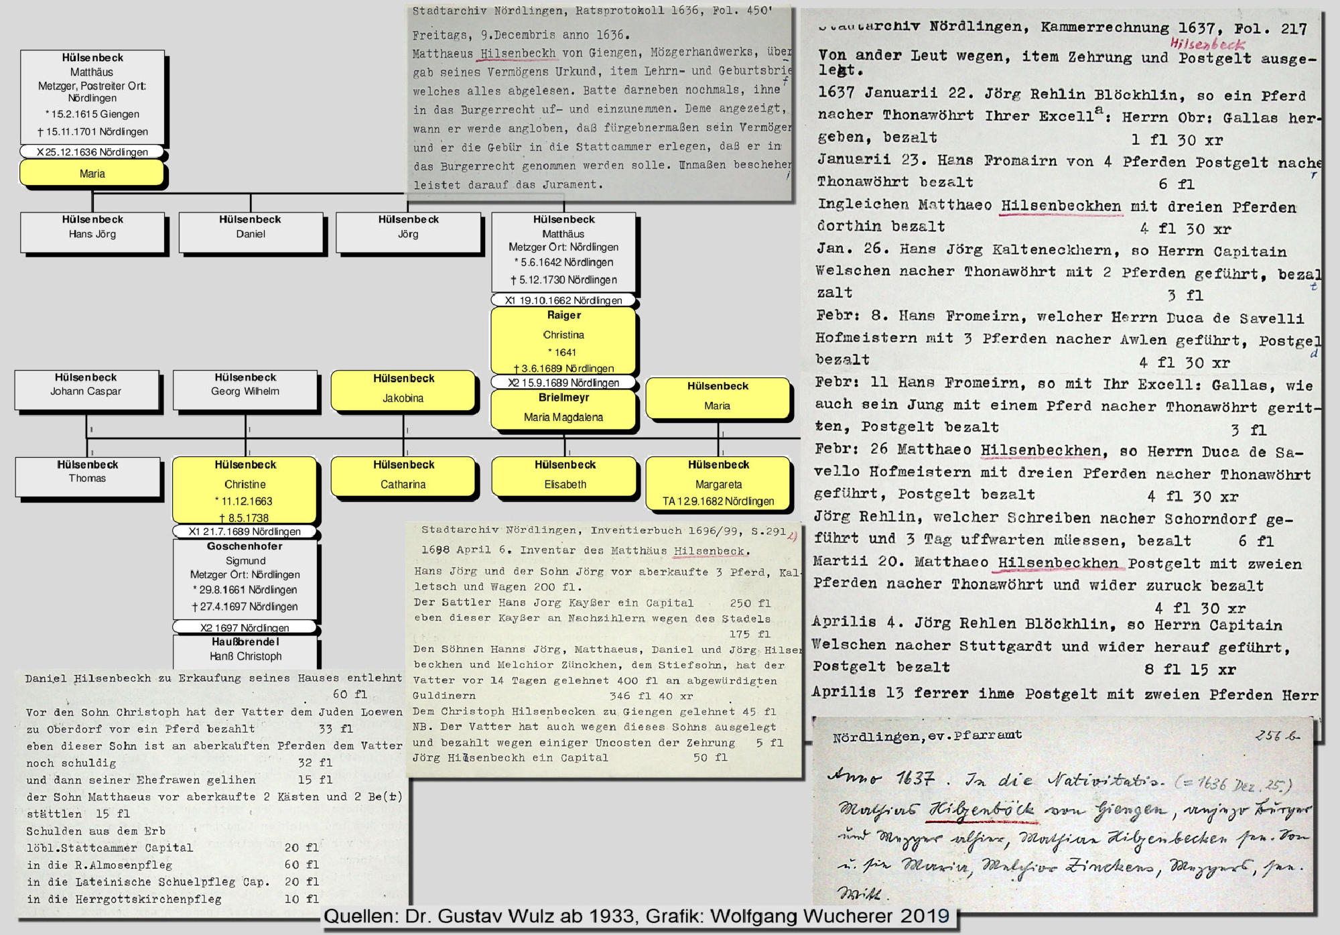Select the Maria Magdalena Brielmeyr box
This screenshot has height=935, width=1340.
point(563,409)
